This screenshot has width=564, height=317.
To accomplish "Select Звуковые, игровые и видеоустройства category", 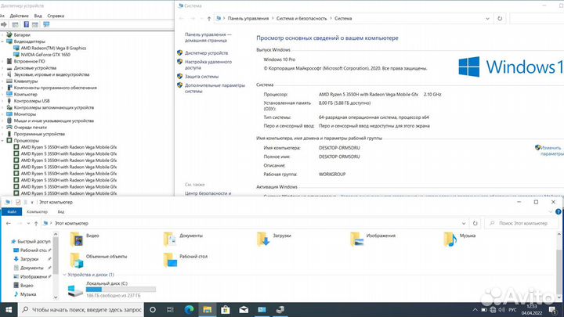I will coord(52,75).
